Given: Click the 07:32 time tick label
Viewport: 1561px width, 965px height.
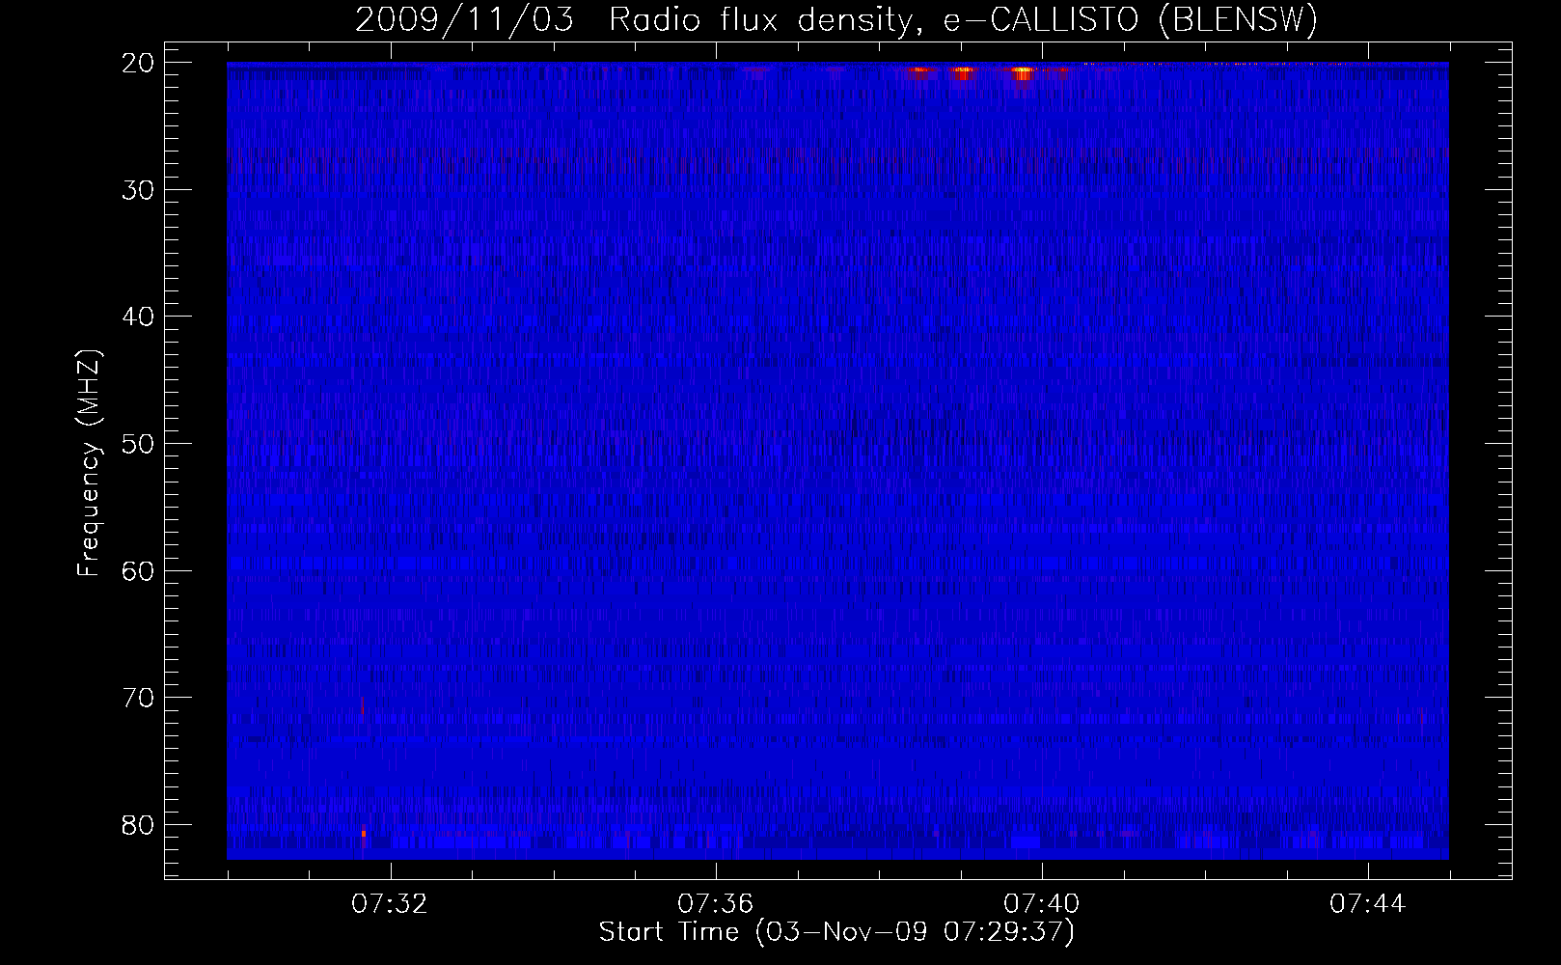Looking at the screenshot, I should pos(390,903).
